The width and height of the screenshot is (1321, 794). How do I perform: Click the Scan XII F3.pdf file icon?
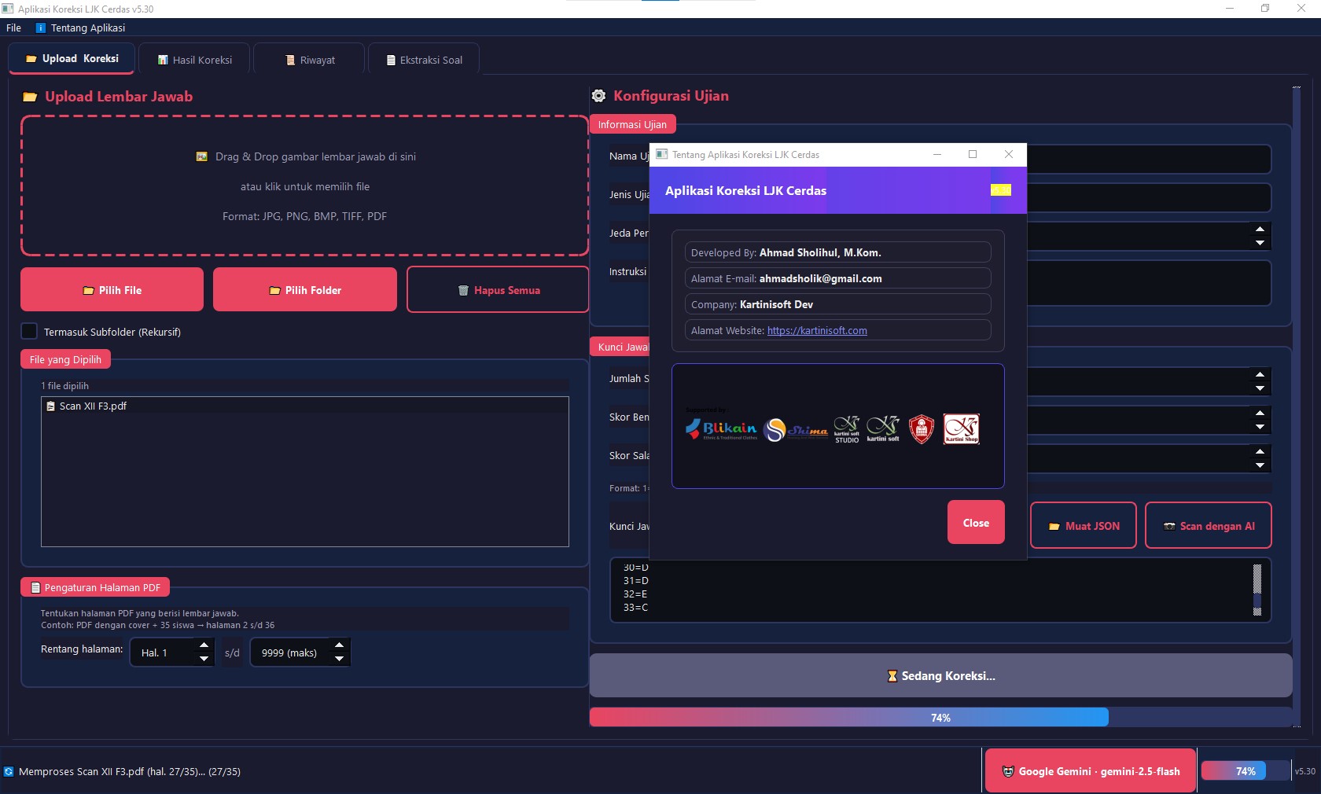[50, 406]
